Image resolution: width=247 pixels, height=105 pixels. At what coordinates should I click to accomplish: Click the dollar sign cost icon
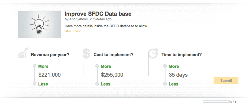87,53
